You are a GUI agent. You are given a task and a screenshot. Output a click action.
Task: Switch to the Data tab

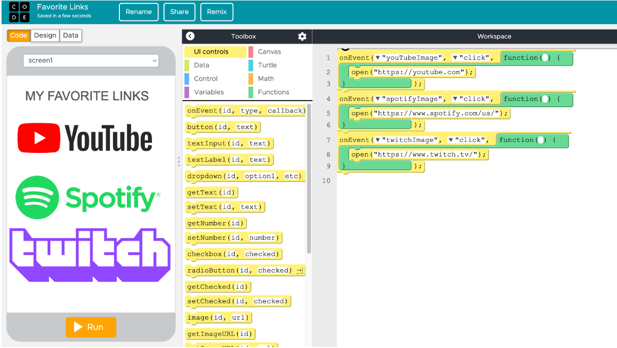pos(71,36)
